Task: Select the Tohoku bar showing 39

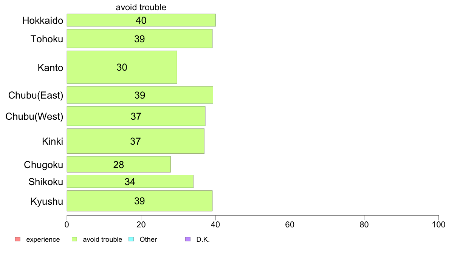Action: click(x=139, y=39)
